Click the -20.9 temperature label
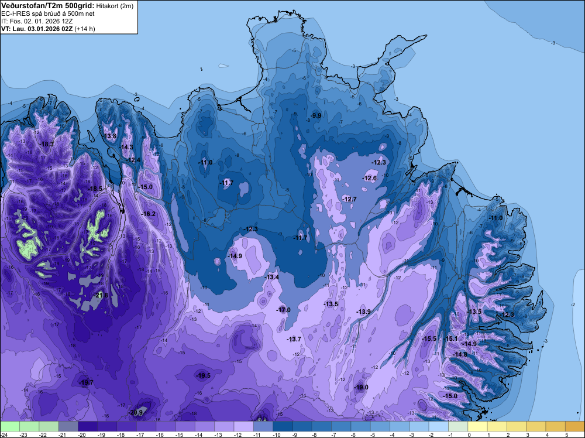This screenshot has width=585, height=438. 135,413
